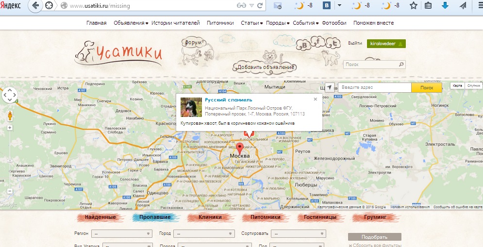The image size is (483, 247).
Task: Click the bookmark star icon in toolbar
Action: click(x=413, y=6)
